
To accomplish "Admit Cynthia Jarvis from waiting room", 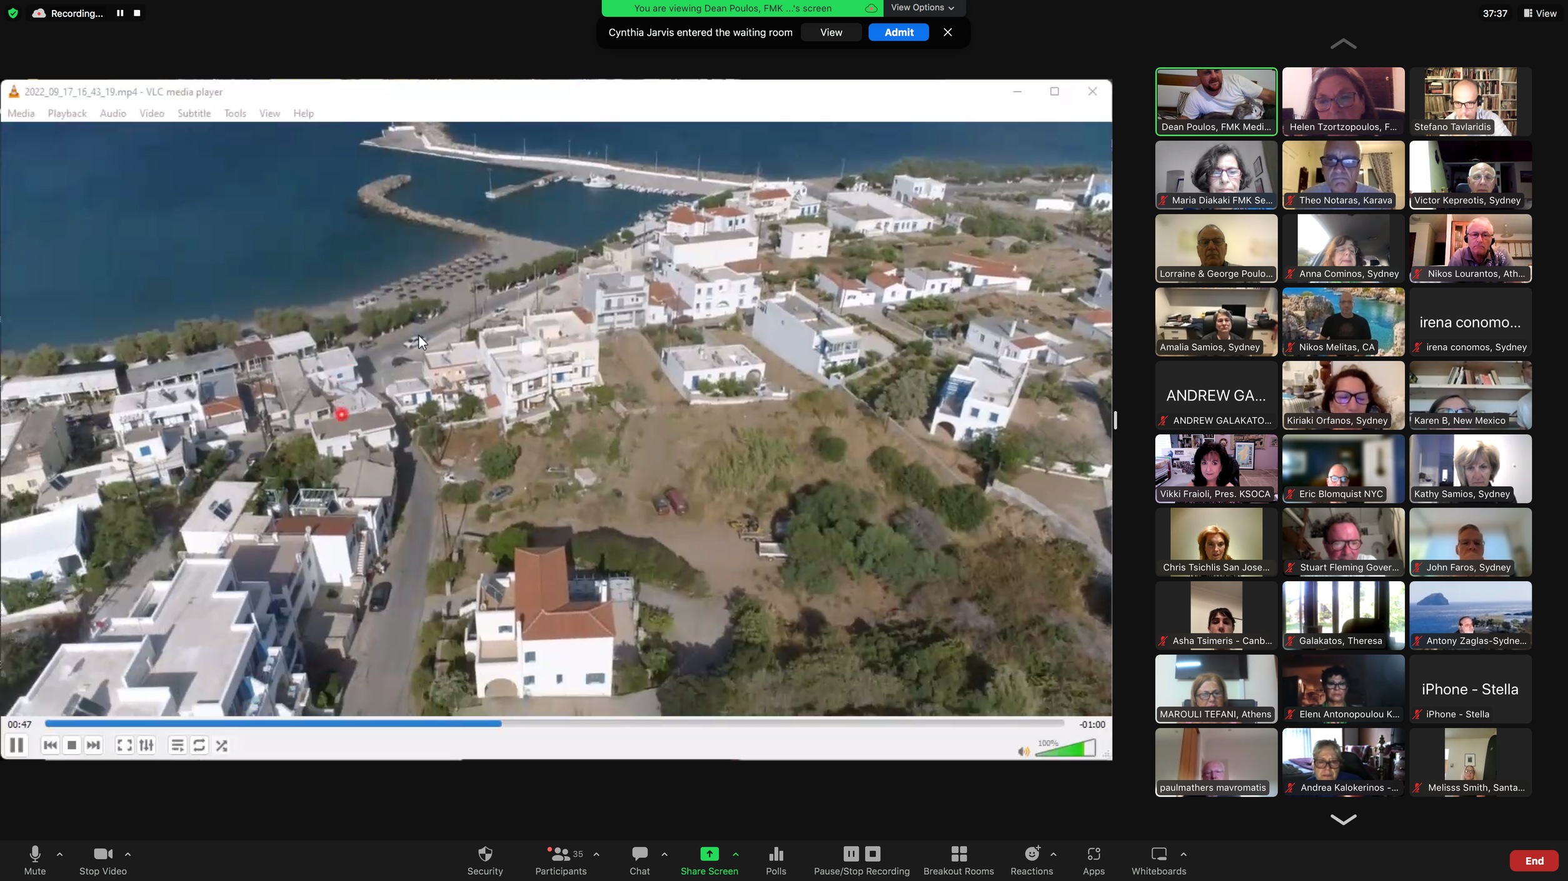I will [898, 32].
